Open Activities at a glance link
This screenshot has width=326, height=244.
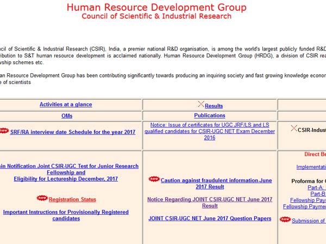(x=66, y=105)
